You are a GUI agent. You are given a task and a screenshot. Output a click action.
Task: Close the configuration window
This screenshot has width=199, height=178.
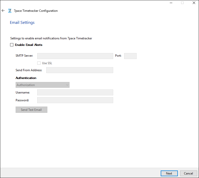click(x=194, y=3)
